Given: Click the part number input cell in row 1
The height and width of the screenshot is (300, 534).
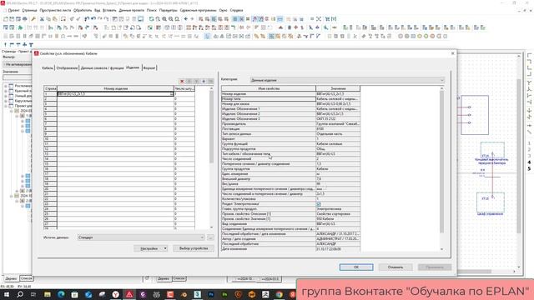Looking at the screenshot, I should pos(115,94).
